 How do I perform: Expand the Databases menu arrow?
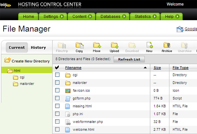[x=124, y=17]
